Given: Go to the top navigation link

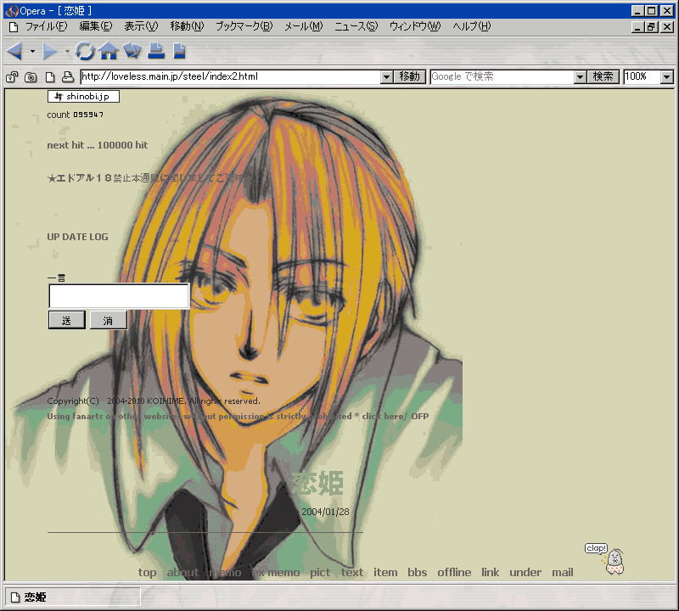Looking at the screenshot, I should (147, 573).
